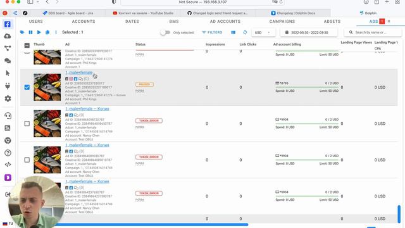
Task: Close the ADS tab filter with X
Action: [x=389, y=21]
